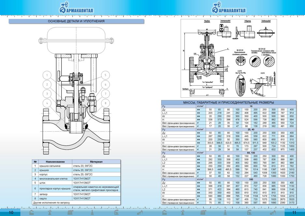
Task: Click the pump jack icon in page 11 footer
Action: pyautogui.click(x=273, y=212)
